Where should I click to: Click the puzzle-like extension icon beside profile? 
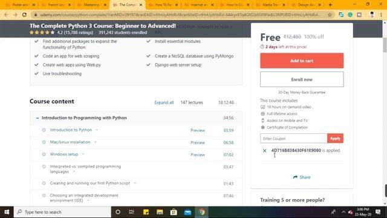pos(359,15)
